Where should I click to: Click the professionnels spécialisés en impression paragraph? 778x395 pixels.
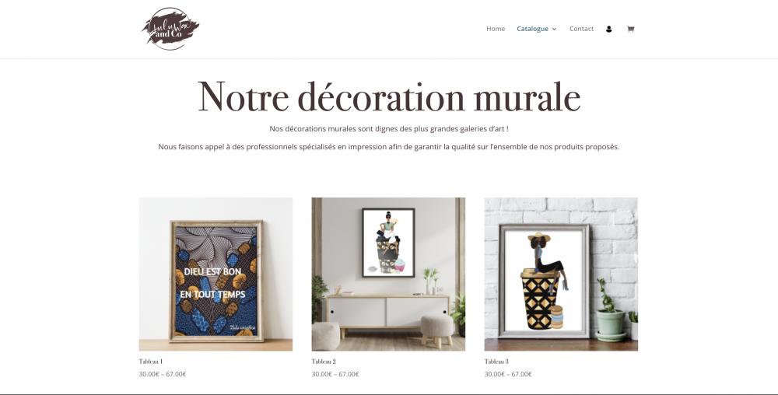point(389,147)
